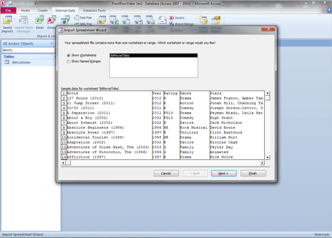Click the 'Clint Eastwood' stars cell
Screen dimensions: 332x238
[x=237, y=133]
